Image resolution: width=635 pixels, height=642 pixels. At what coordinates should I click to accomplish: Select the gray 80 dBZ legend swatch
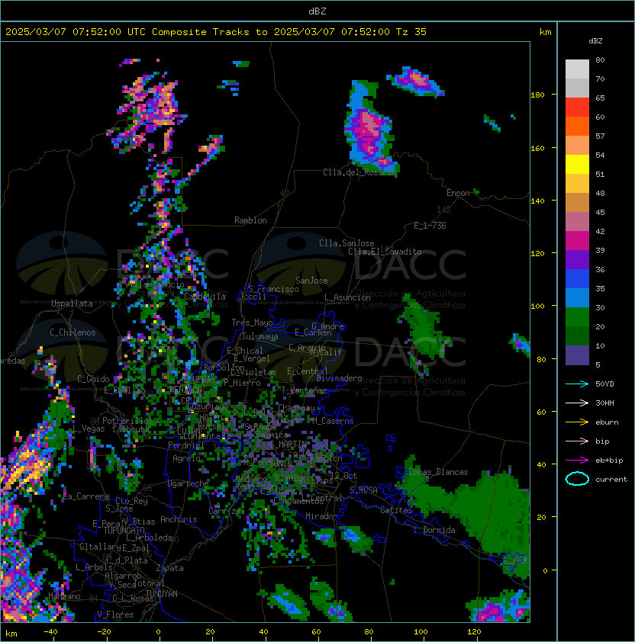click(x=577, y=69)
